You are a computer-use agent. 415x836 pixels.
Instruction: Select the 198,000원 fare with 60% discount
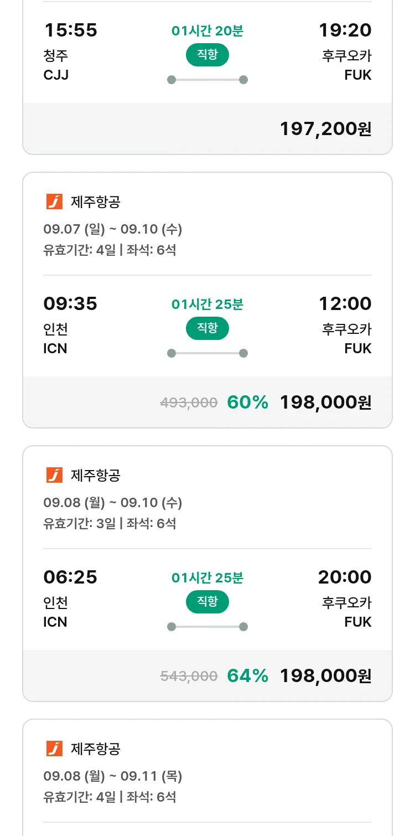click(x=325, y=402)
